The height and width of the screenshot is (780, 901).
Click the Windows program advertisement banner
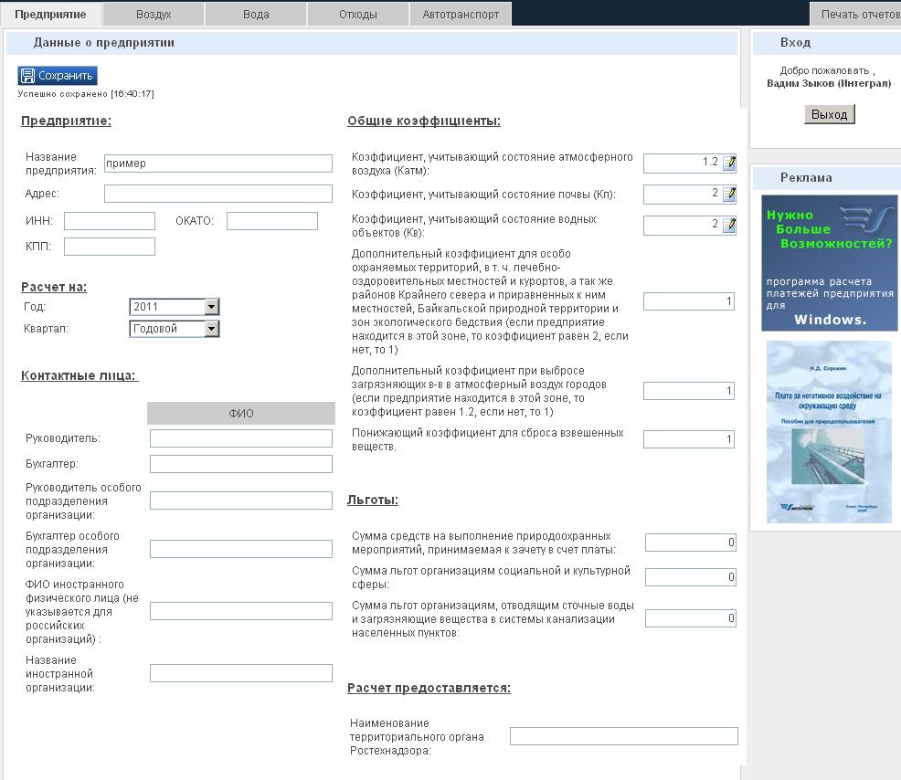829,263
